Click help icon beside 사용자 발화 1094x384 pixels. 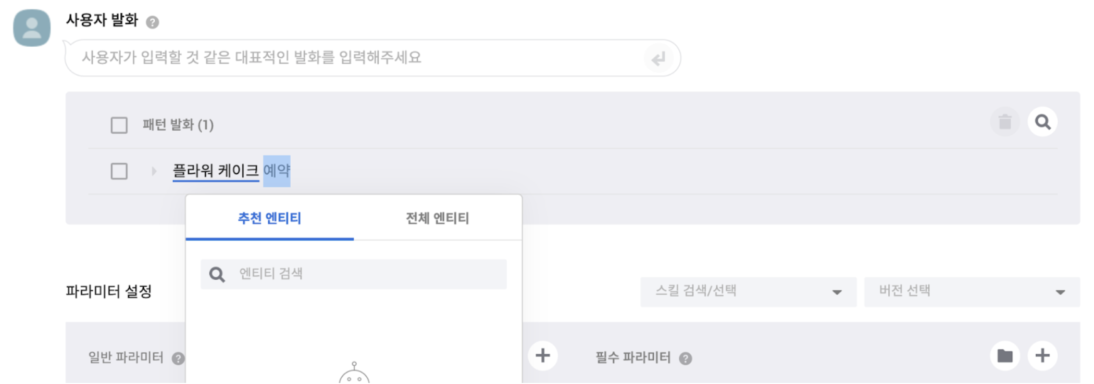click(x=152, y=22)
